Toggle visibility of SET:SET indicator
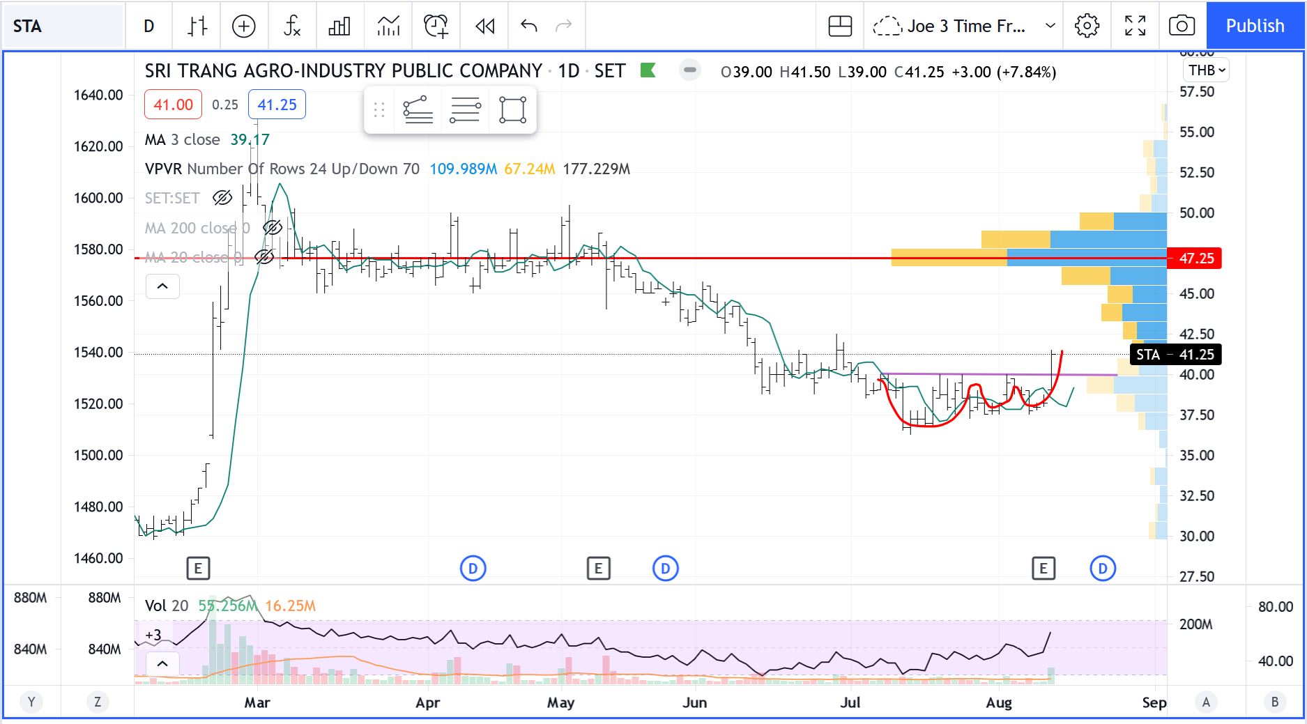 click(x=222, y=198)
